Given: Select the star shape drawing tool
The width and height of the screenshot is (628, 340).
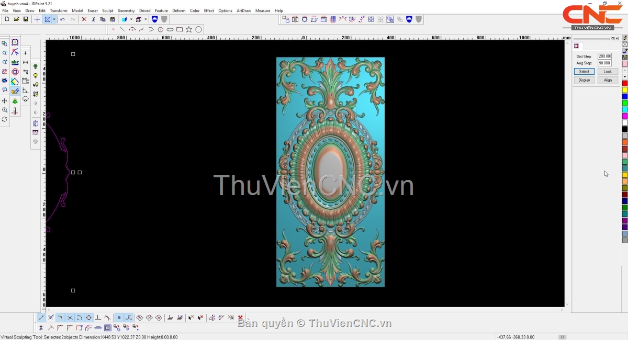Looking at the screenshot, I should pos(189,30).
